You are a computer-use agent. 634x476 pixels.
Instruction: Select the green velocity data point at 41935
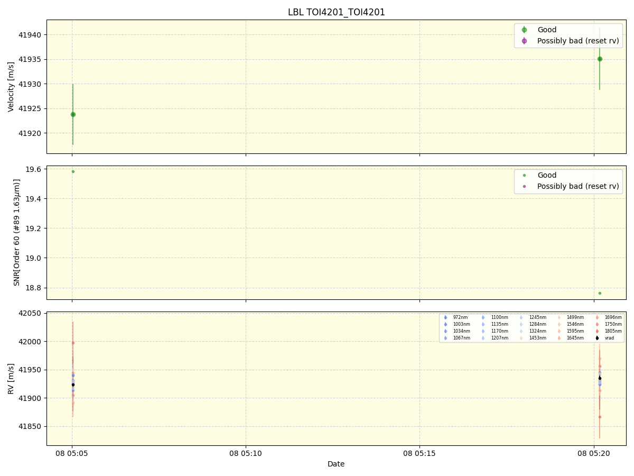pyautogui.click(x=600, y=59)
